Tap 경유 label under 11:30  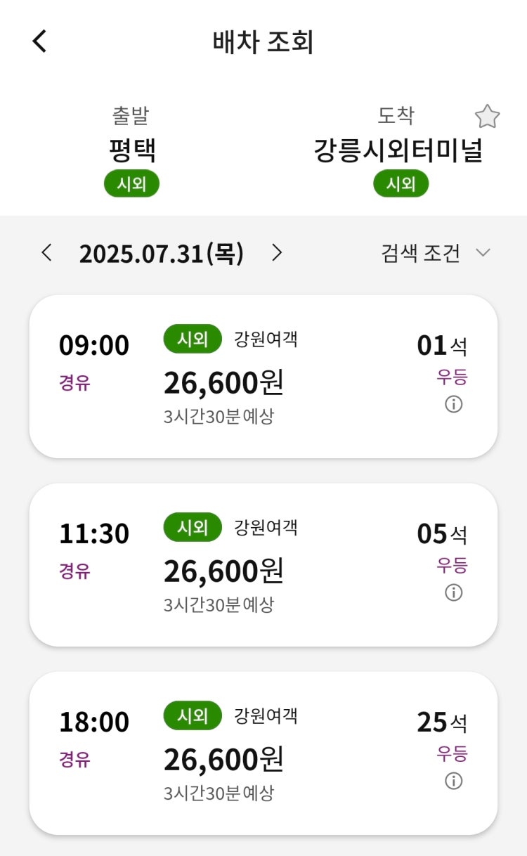(74, 571)
